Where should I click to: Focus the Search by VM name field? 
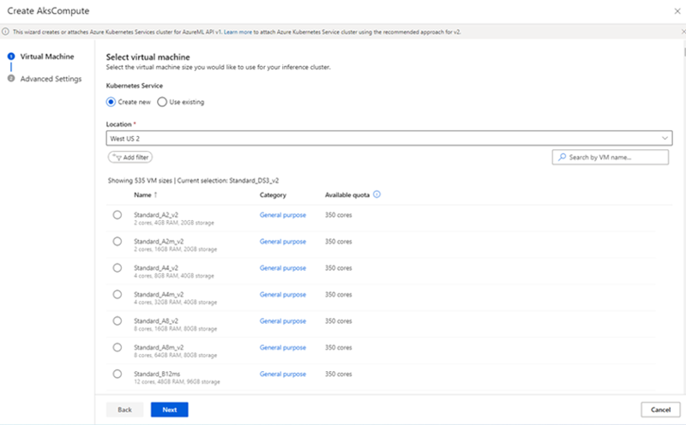pyautogui.click(x=613, y=158)
